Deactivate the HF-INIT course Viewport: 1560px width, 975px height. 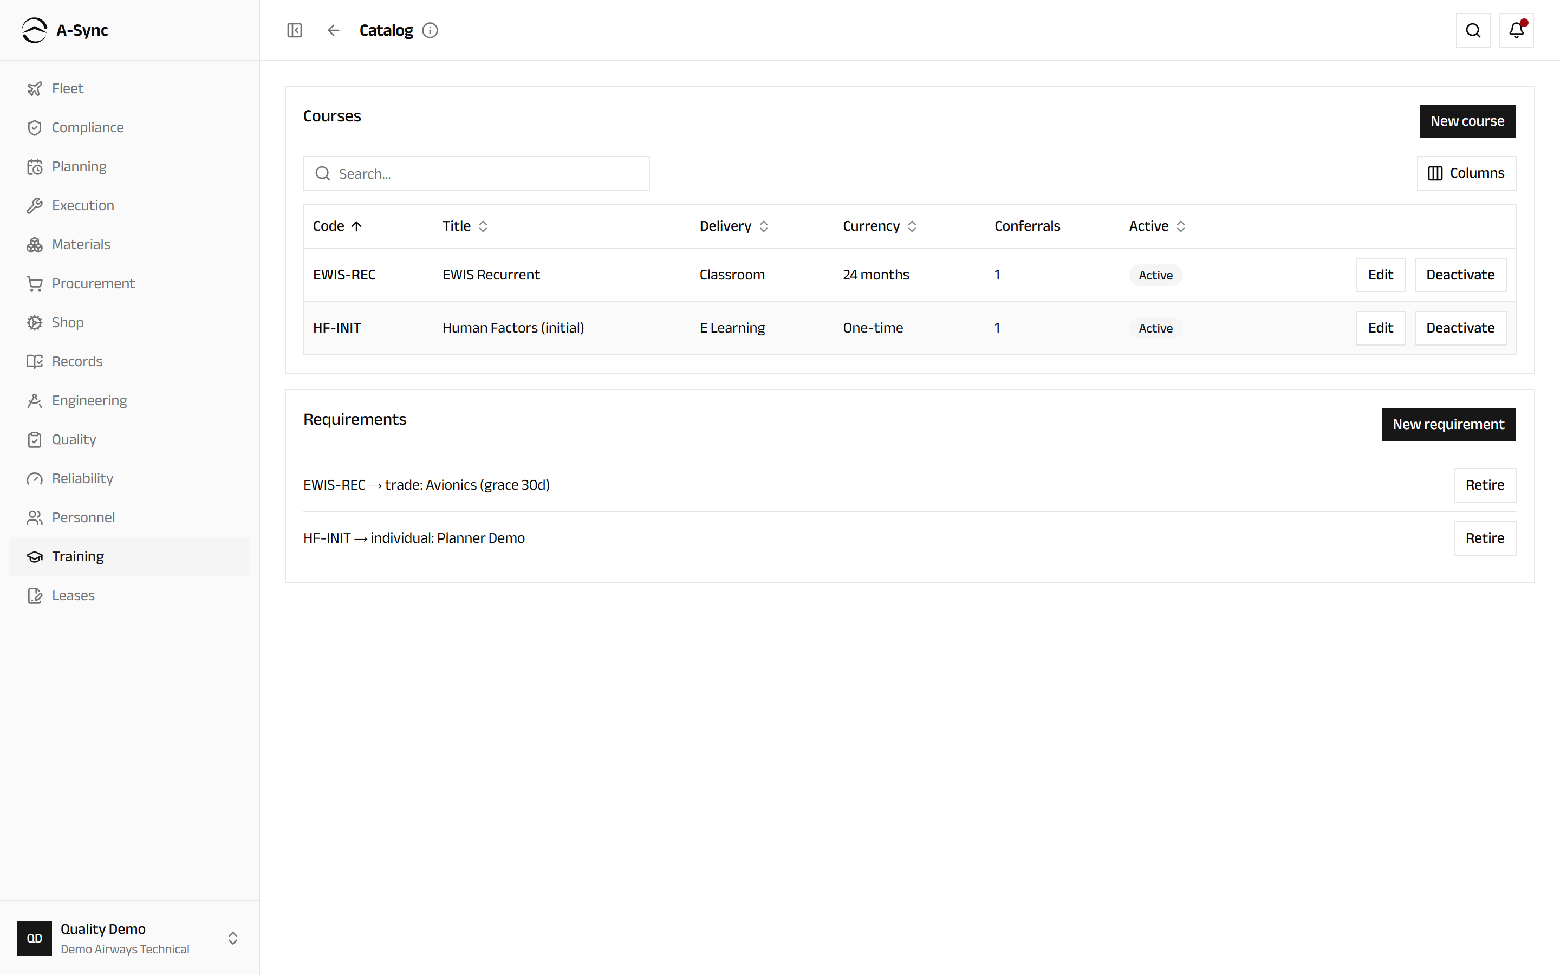tap(1460, 328)
